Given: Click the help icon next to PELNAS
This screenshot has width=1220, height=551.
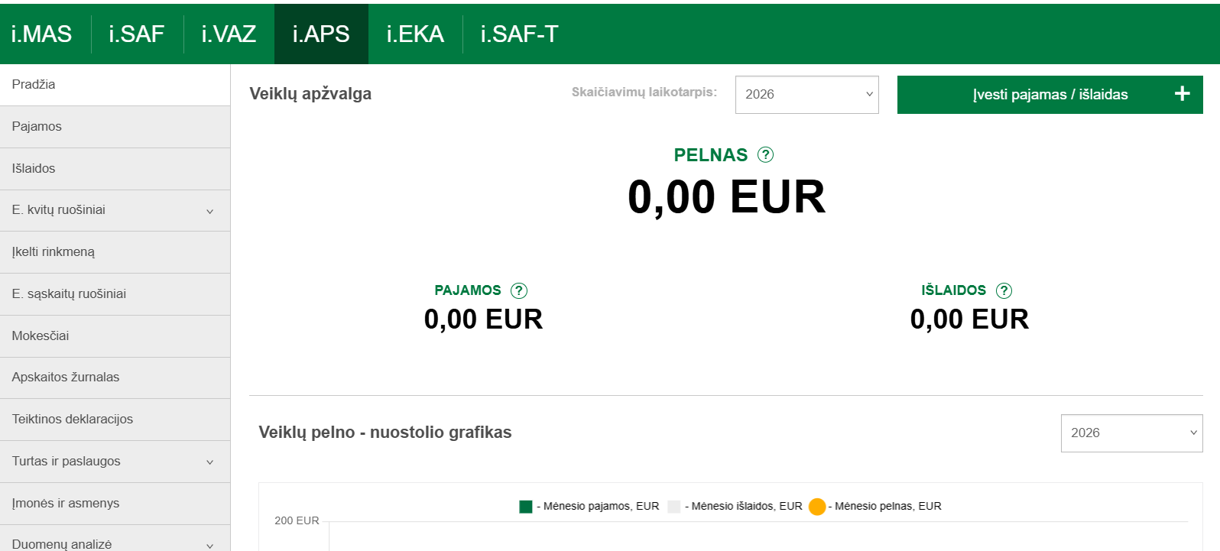Looking at the screenshot, I should coord(765,155).
